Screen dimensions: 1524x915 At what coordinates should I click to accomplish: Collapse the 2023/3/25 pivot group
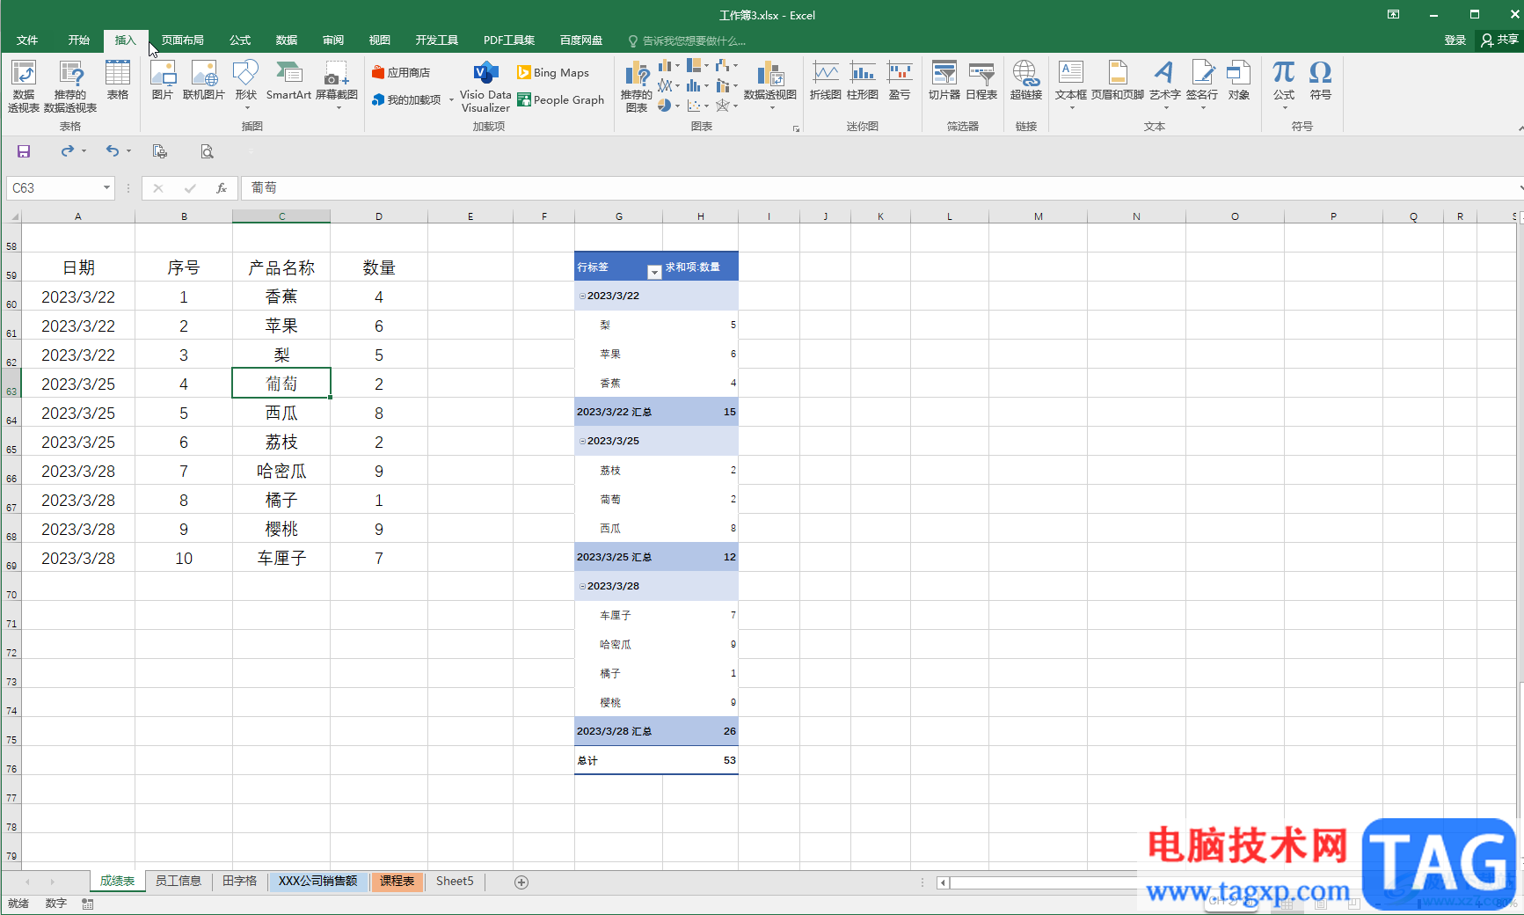[x=582, y=441]
